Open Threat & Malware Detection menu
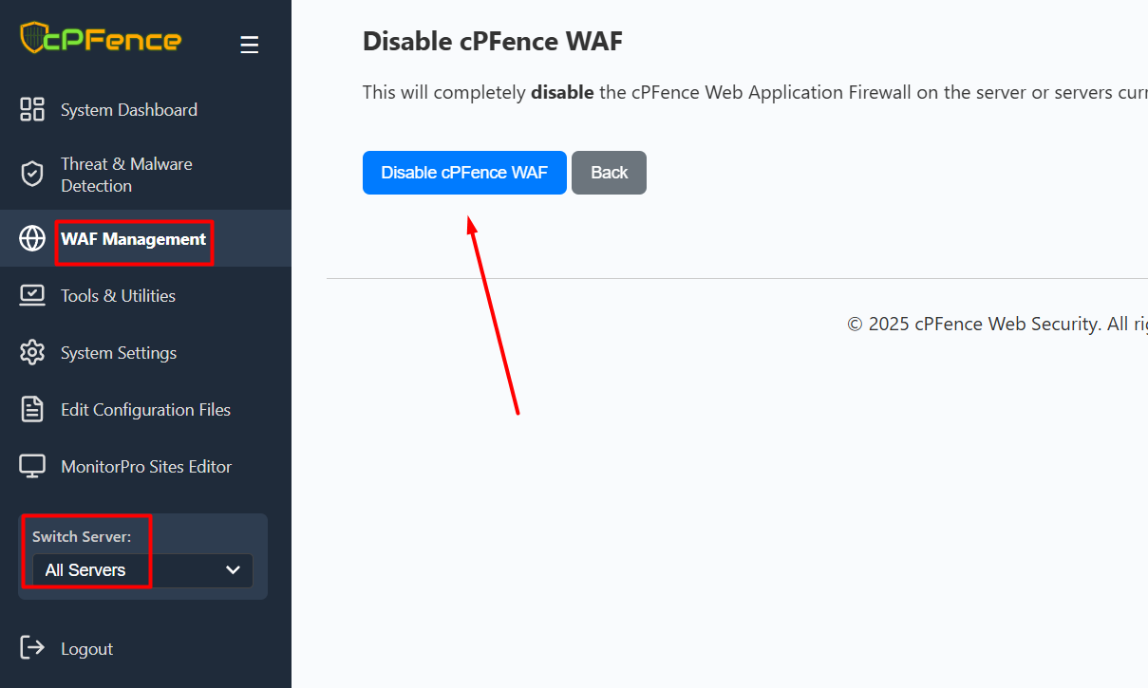This screenshot has height=688, width=1148. [126, 175]
